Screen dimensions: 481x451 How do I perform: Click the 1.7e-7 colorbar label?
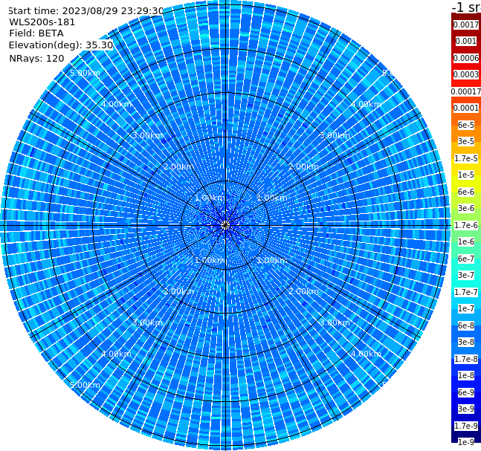point(466,292)
